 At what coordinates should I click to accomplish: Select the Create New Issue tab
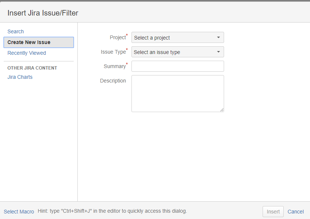click(39, 42)
